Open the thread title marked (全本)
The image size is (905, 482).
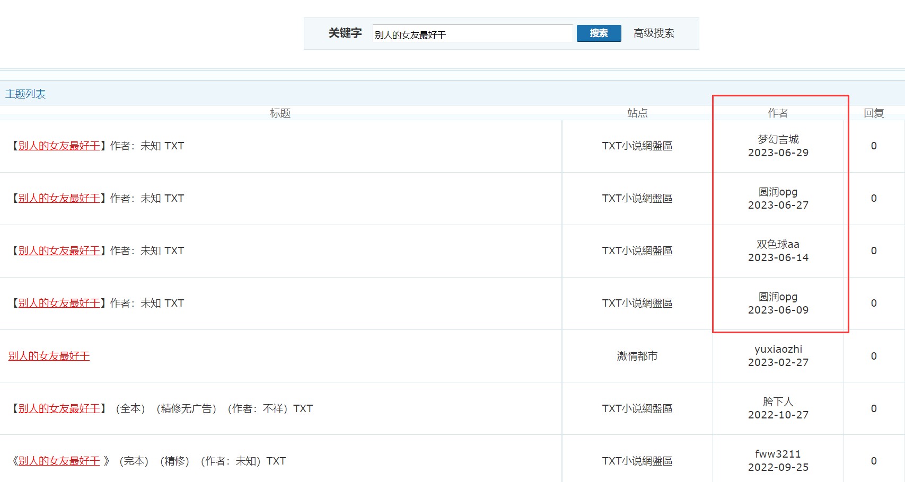(59, 409)
